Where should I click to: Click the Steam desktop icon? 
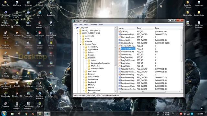tap(28, 24)
